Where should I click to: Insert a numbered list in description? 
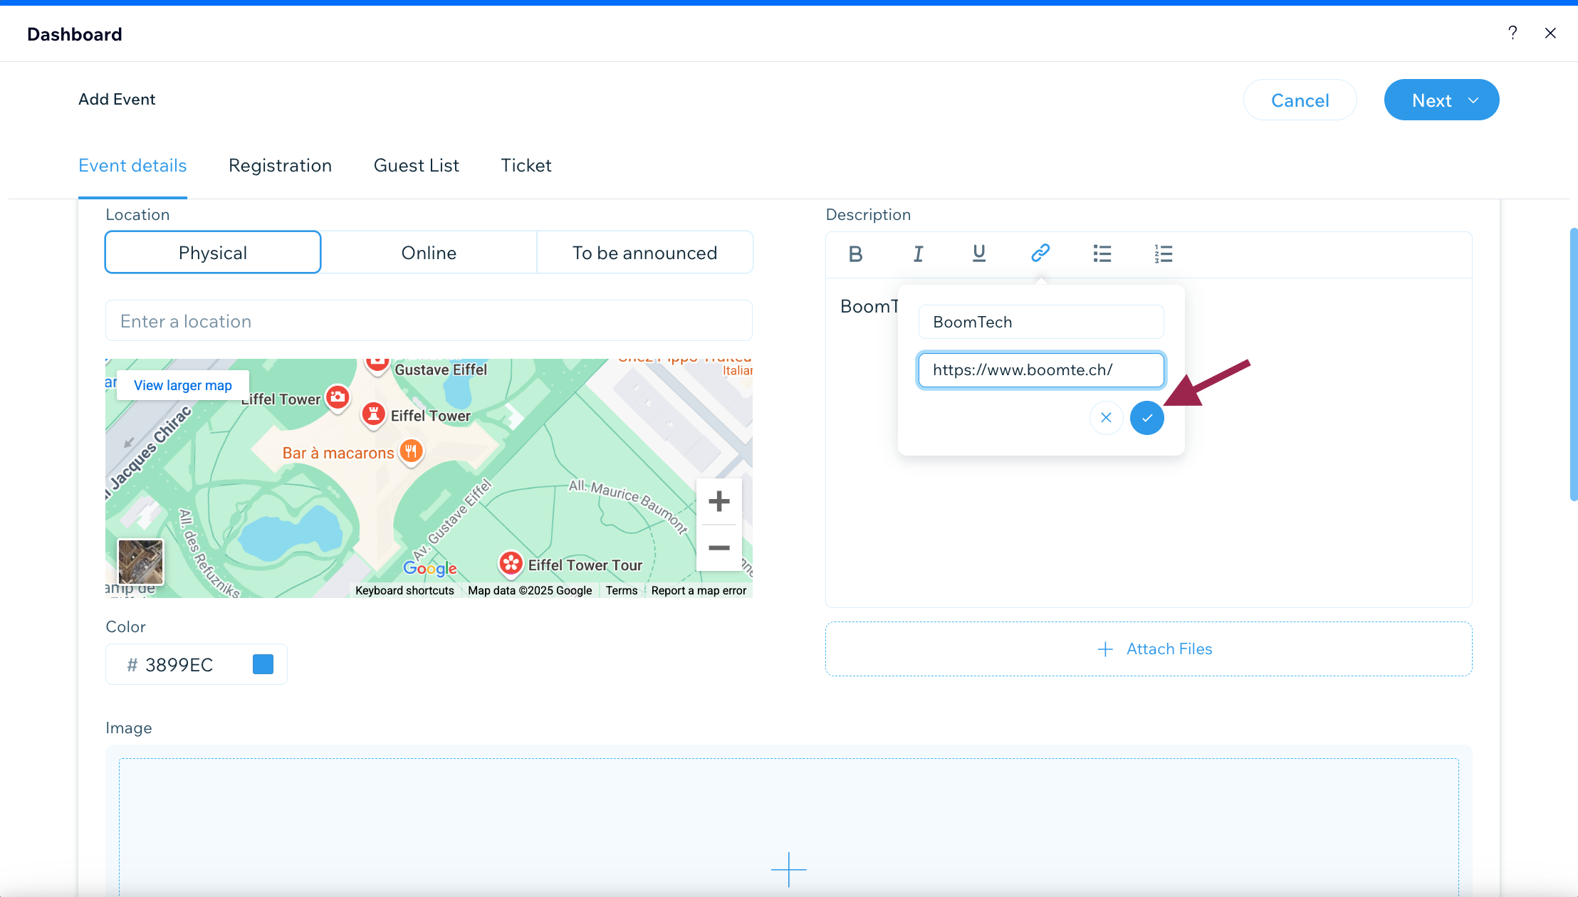(x=1163, y=253)
